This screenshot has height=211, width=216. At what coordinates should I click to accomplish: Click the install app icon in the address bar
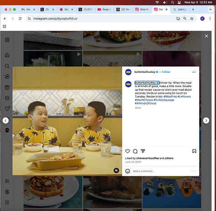point(178,19)
